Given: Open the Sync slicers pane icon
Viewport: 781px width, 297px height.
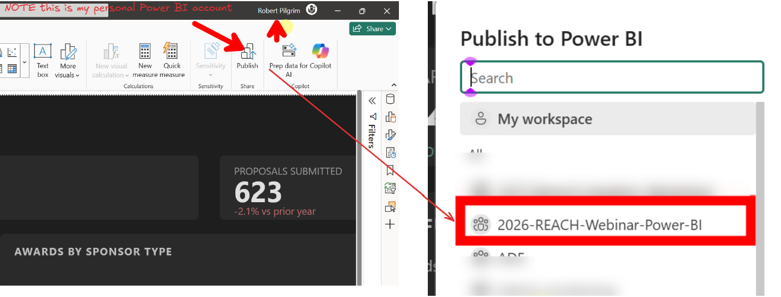Looking at the screenshot, I should tap(390, 188).
